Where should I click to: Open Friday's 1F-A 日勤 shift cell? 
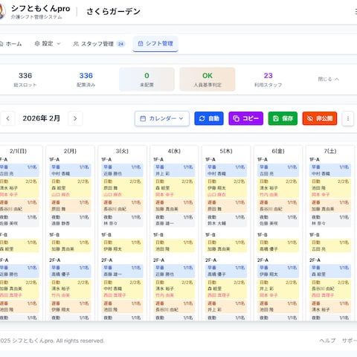(278, 188)
